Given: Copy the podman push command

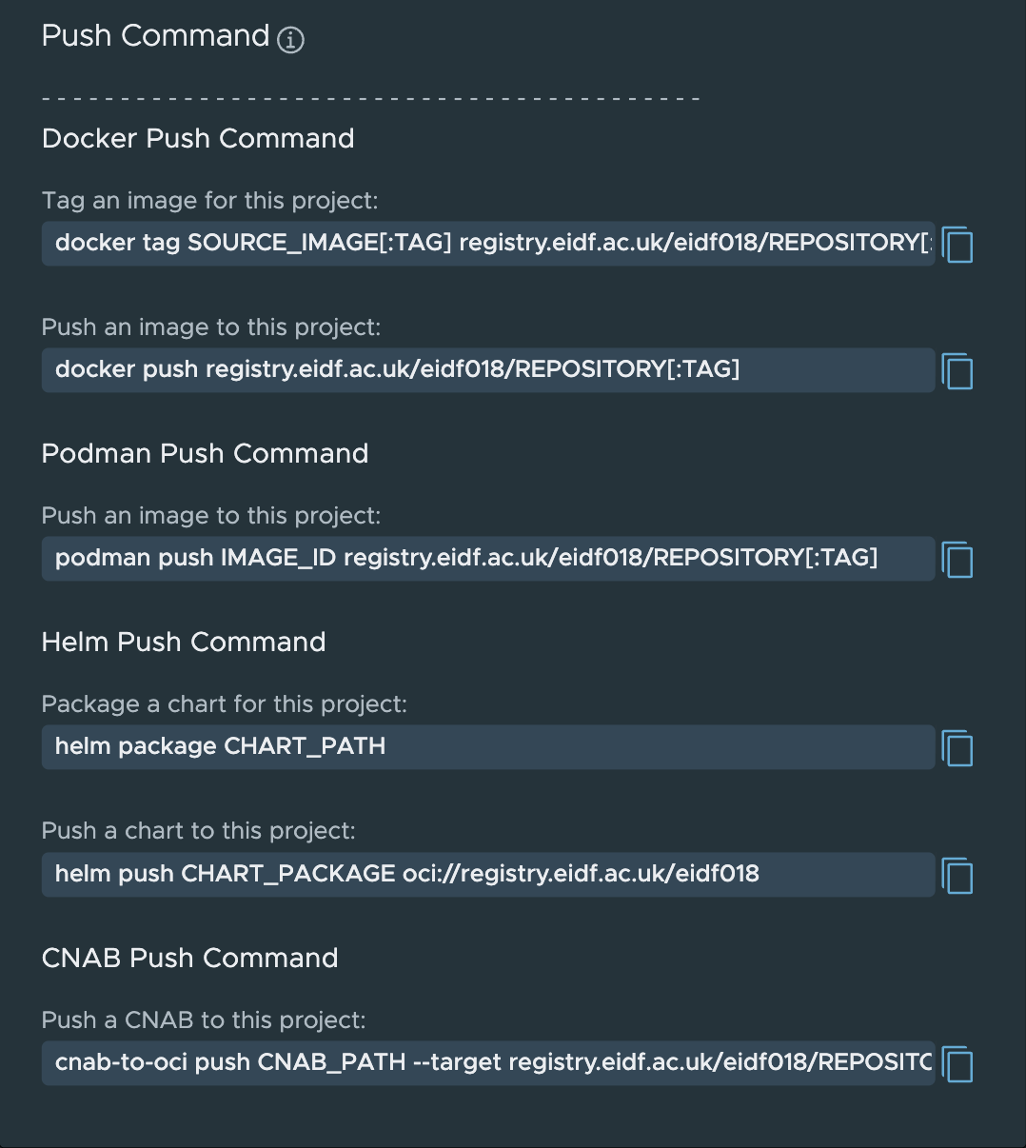Looking at the screenshot, I should [x=957, y=560].
